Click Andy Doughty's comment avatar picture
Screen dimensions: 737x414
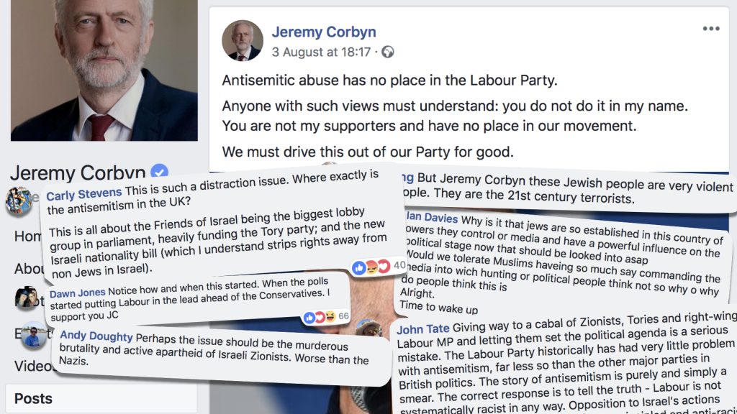tap(33, 335)
